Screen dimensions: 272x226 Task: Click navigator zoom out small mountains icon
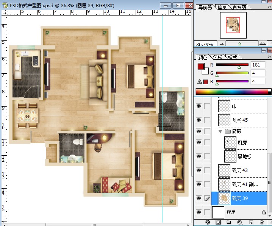tap(222, 44)
